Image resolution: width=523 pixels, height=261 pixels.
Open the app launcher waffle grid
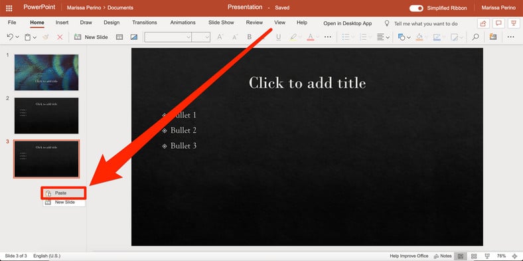[x=9, y=8]
